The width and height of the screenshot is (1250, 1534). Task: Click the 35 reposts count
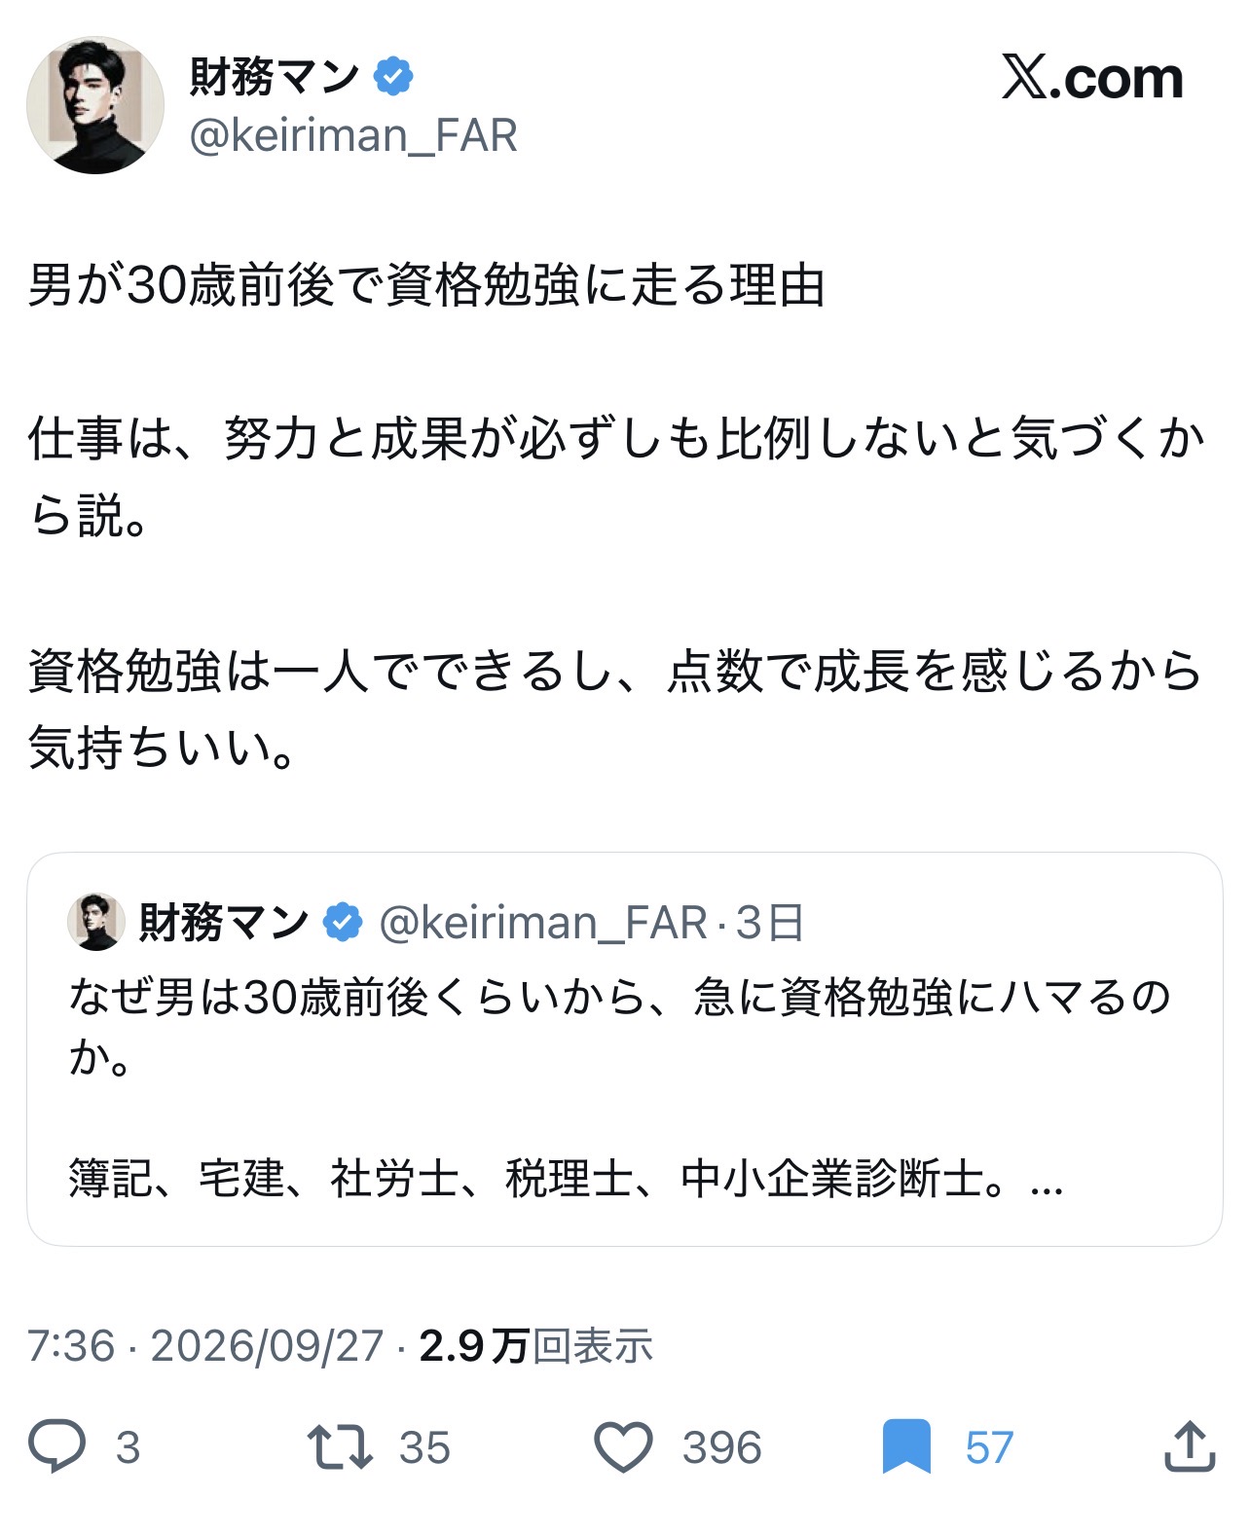tap(424, 1447)
